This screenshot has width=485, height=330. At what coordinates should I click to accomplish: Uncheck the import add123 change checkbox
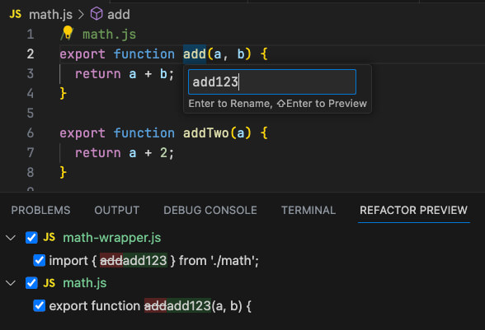40,261
